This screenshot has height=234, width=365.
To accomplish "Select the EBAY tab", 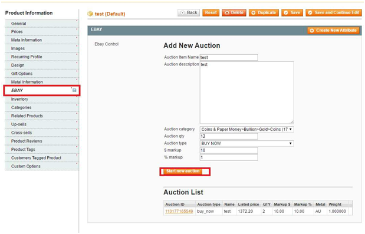I will [42, 91].
